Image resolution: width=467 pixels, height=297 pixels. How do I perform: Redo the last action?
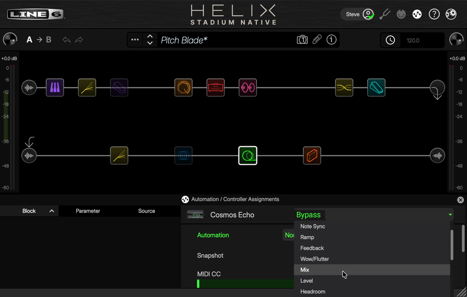click(x=79, y=40)
